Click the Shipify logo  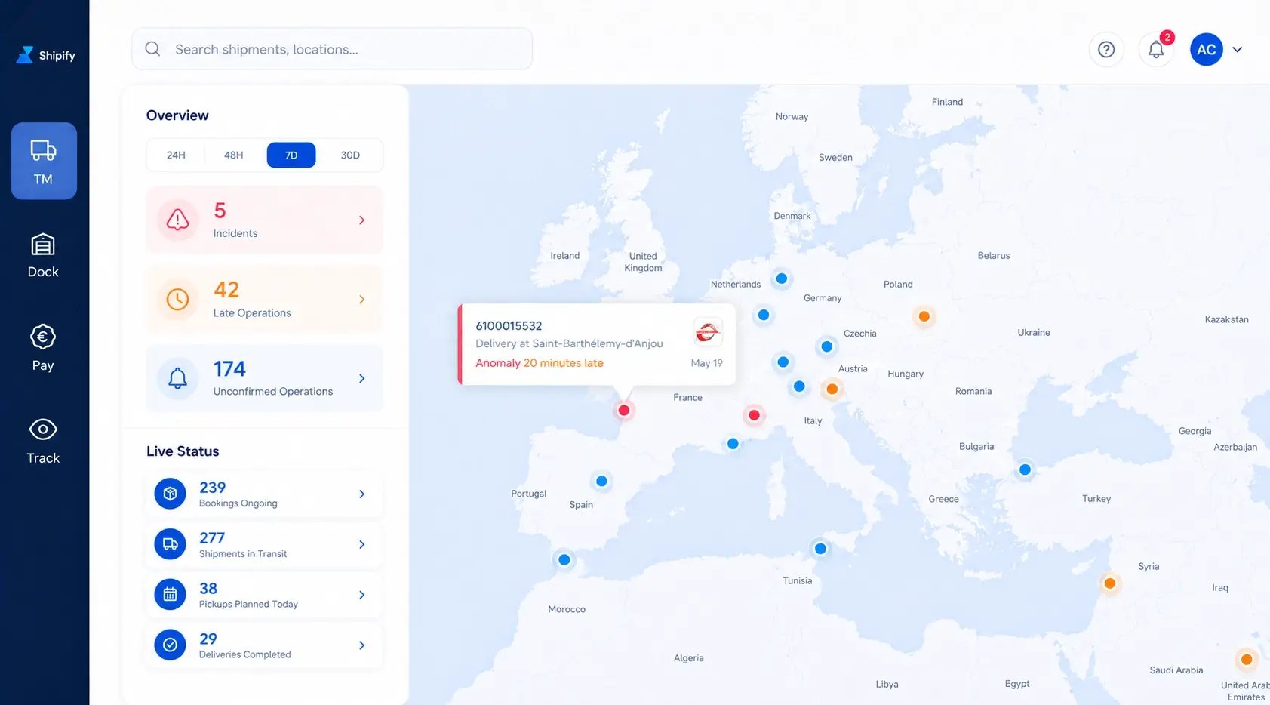[46, 55]
